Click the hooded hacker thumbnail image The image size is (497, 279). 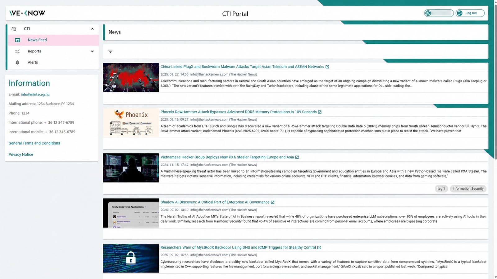click(131, 168)
